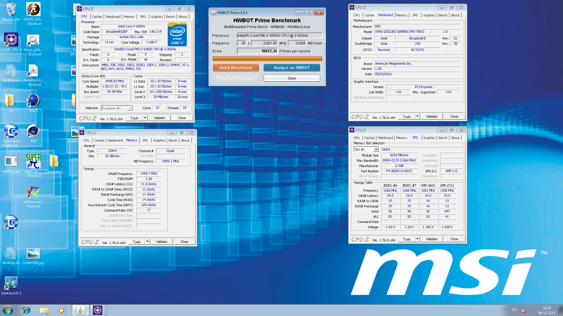Image resolution: width=563 pixels, height=316 pixels.
Task: Select About tab in SPD window
Action: (x=455, y=138)
